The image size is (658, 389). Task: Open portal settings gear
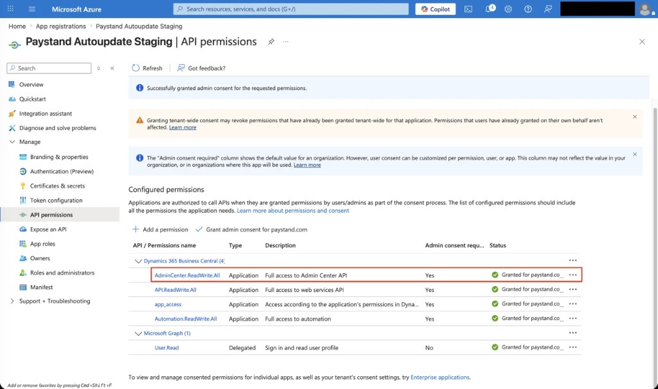508,9
